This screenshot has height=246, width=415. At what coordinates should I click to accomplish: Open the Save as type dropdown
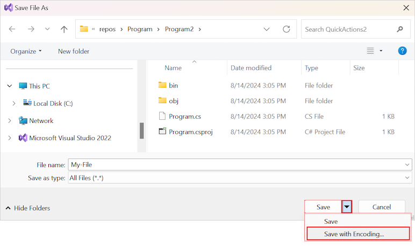pyautogui.click(x=407, y=178)
